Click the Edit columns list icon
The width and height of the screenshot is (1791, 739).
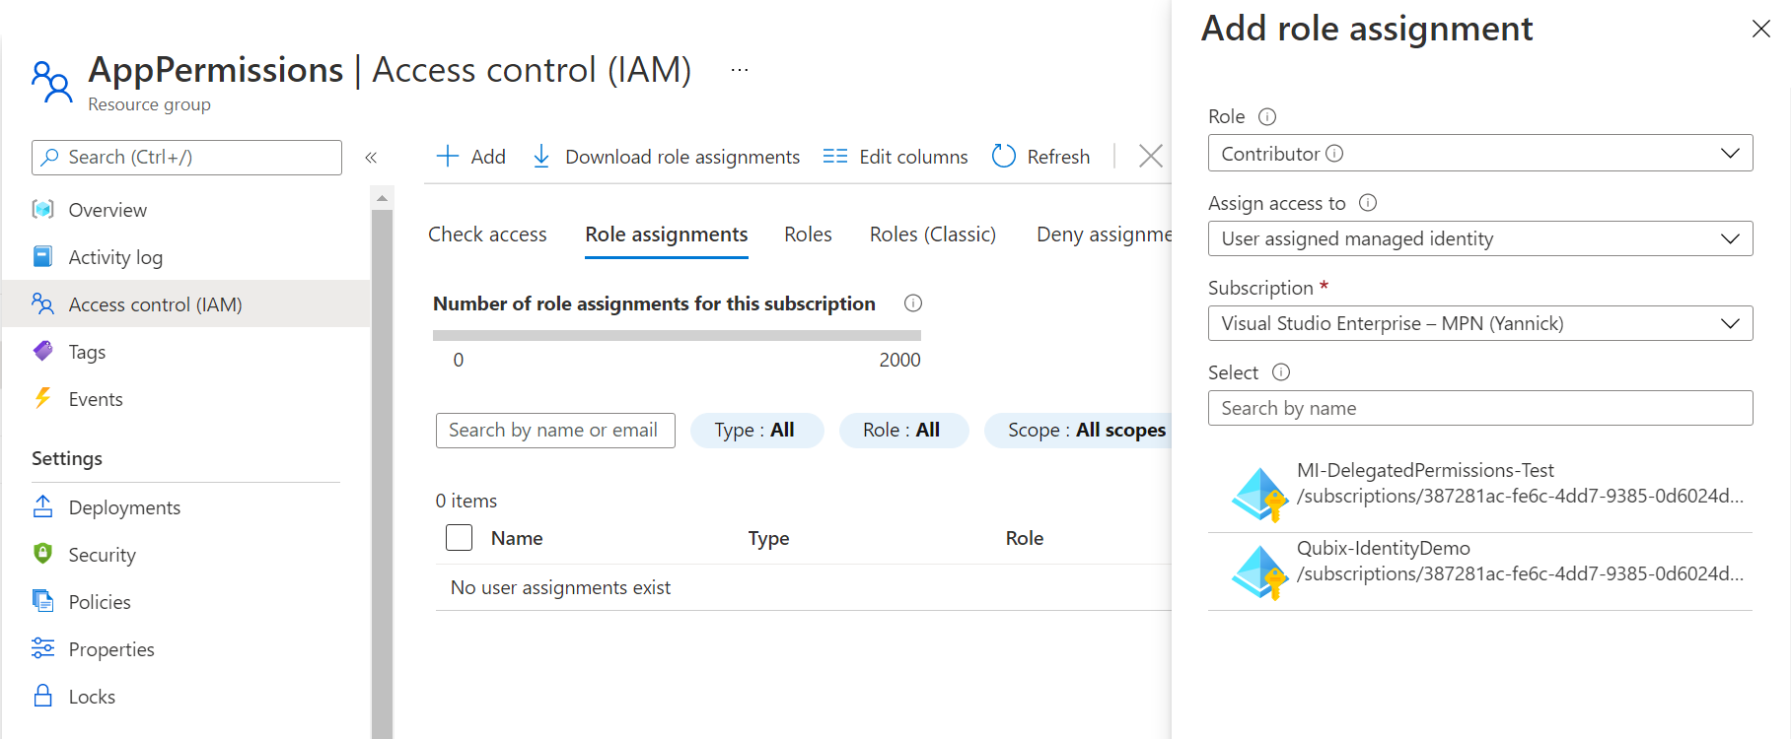coord(835,156)
